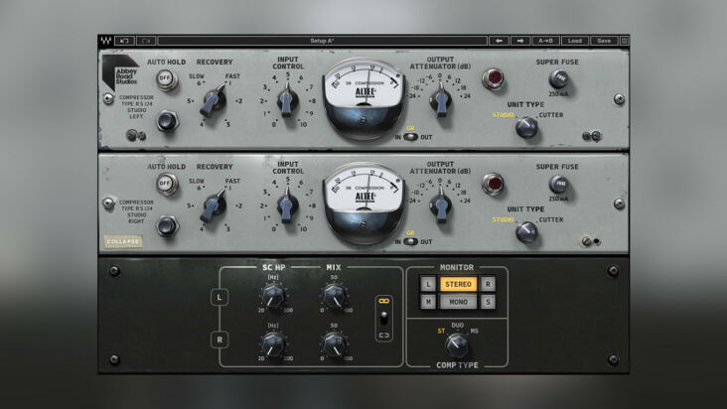This screenshot has height=409, width=727.
Task: Click the R channel button in SC HP section
Action: point(219,340)
